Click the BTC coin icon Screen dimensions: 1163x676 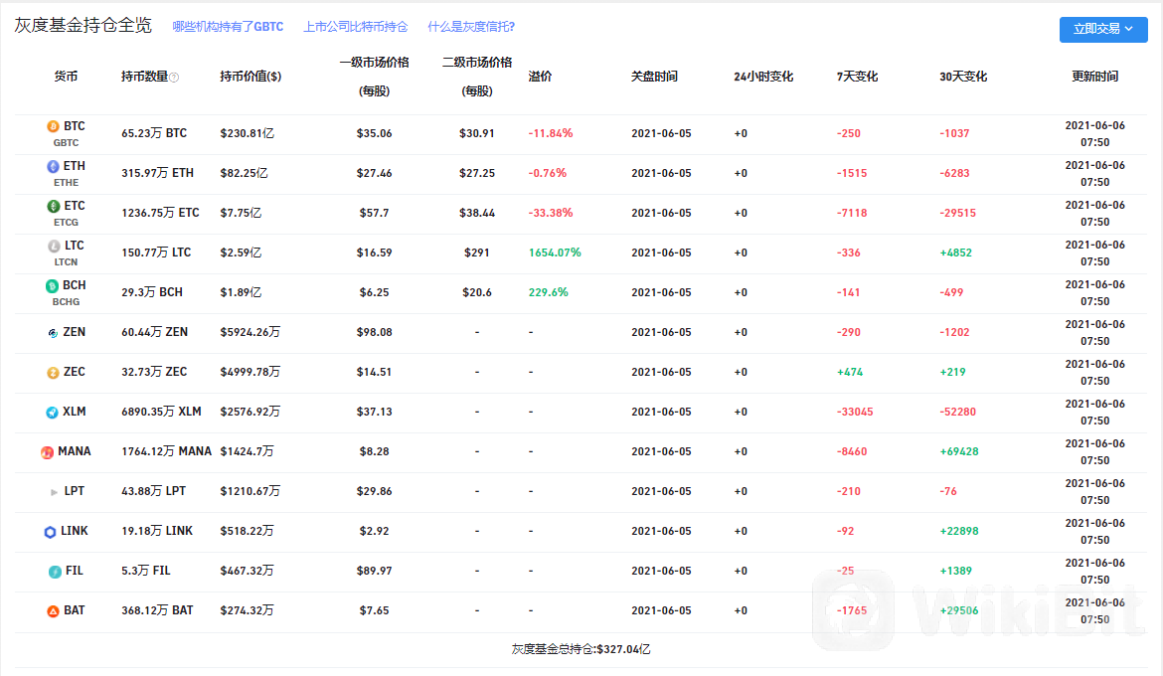point(53,127)
